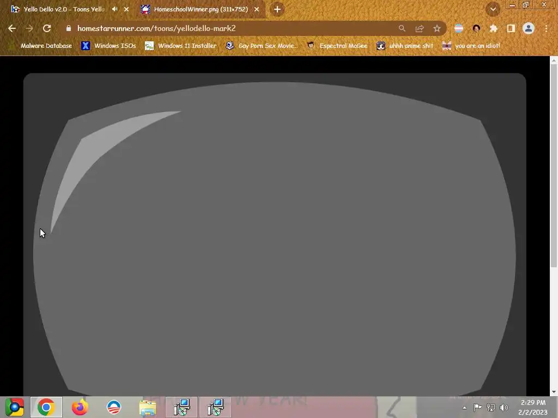The image size is (558, 418).
Task: Toggle the browser side panel
Action: click(x=511, y=28)
